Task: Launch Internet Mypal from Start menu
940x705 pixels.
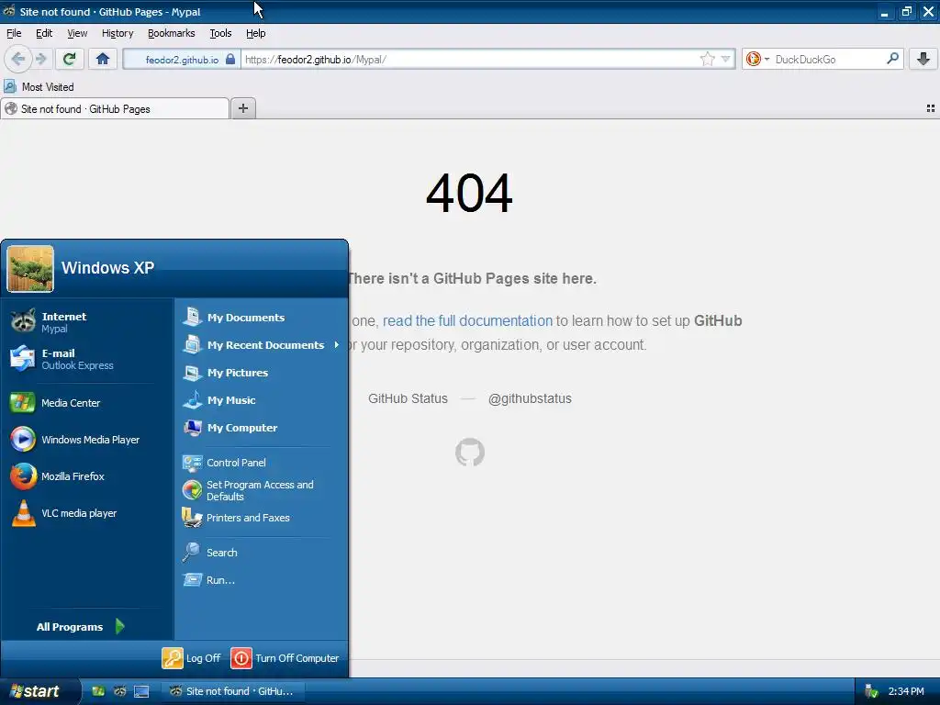Action: pyautogui.click(x=87, y=322)
